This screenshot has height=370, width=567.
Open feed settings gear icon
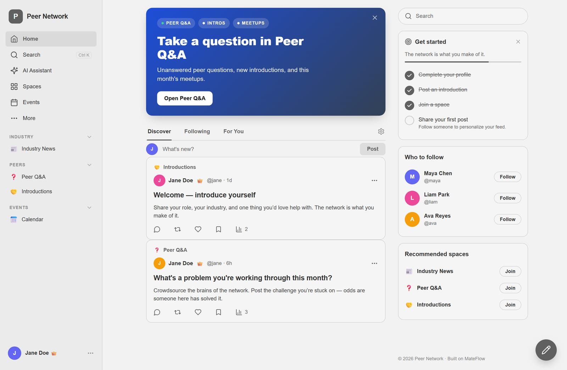381,131
